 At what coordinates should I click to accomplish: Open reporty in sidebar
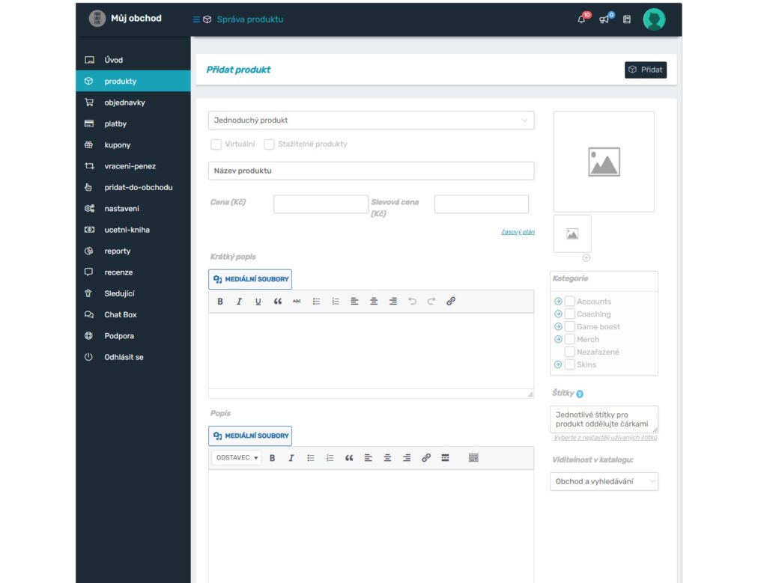click(133, 251)
